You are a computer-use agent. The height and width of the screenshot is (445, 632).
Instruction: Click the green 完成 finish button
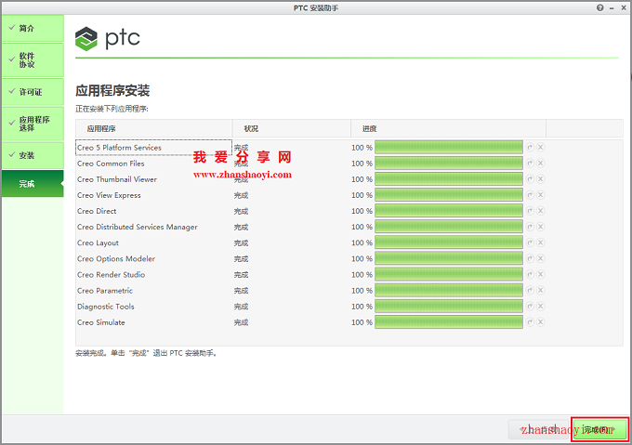599,430
